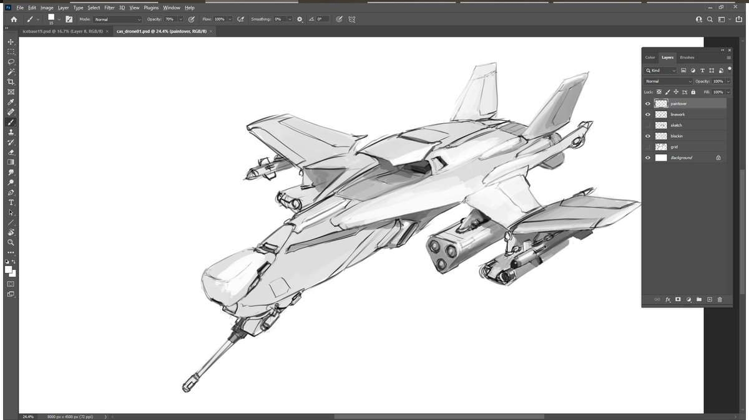The image size is (749, 420).
Task: Toggle lock all on layer
Action: (693, 92)
